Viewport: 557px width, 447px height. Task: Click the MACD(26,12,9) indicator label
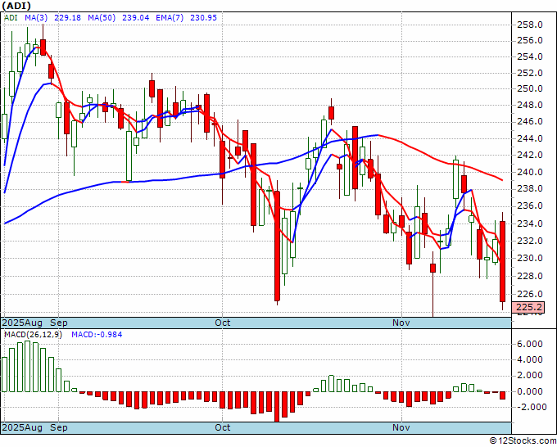pyautogui.click(x=33, y=335)
